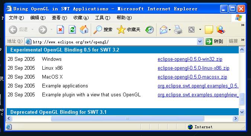Screen dimensions: 251x136
Task: Open the 帮助(H) menu
Action: (x=124, y=18)
